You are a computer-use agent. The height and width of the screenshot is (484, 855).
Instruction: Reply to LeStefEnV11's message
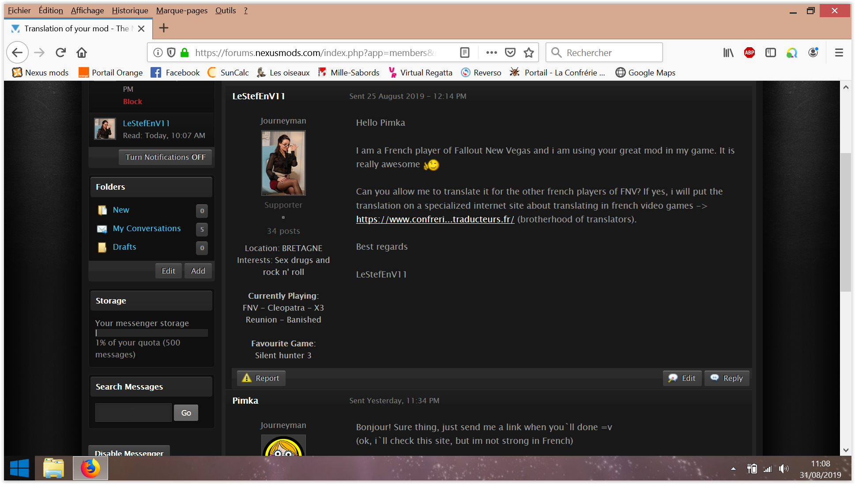[x=727, y=378]
